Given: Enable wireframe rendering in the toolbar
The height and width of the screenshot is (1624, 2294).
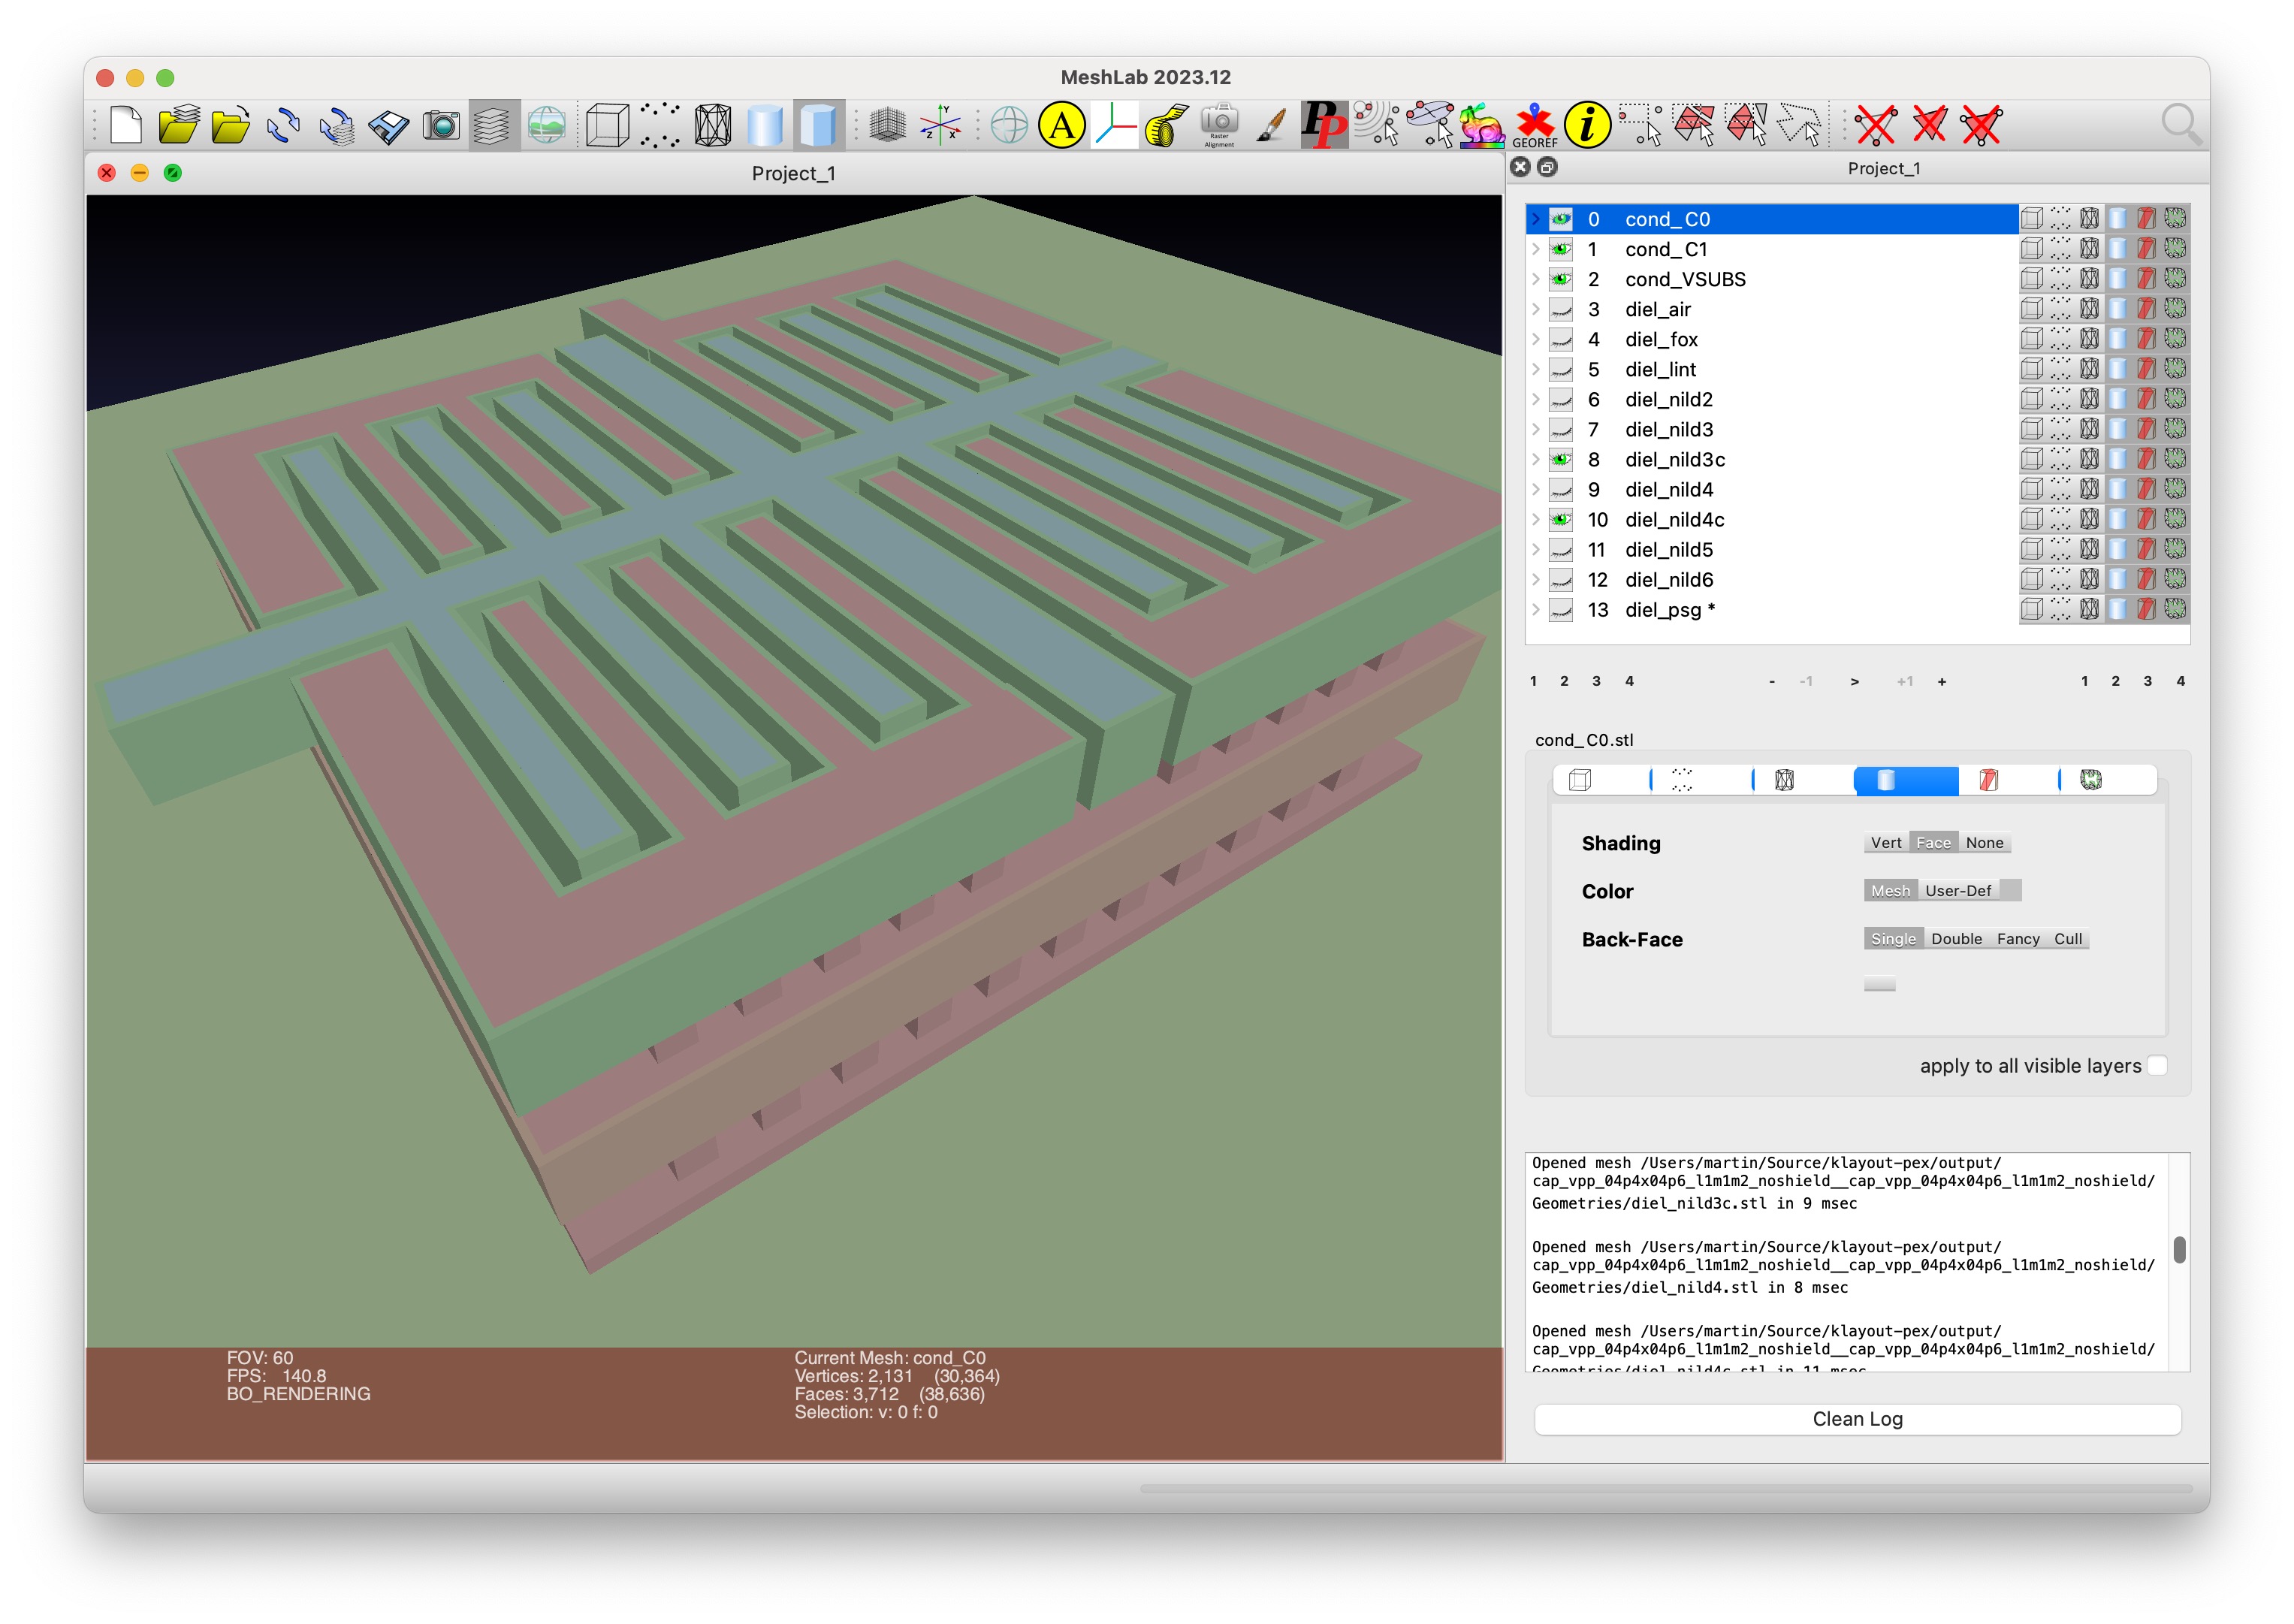Looking at the screenshot, I should (x=713, y=125).
